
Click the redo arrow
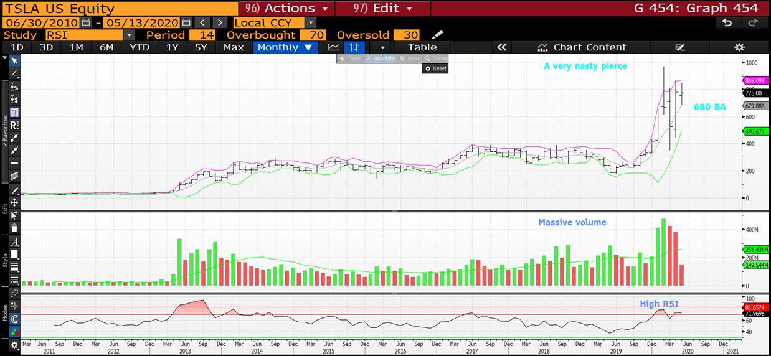click(753, 22)
